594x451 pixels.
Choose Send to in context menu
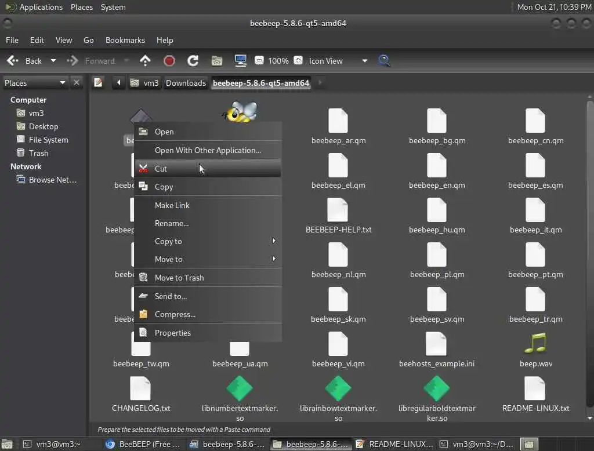(x=208, y=296)
